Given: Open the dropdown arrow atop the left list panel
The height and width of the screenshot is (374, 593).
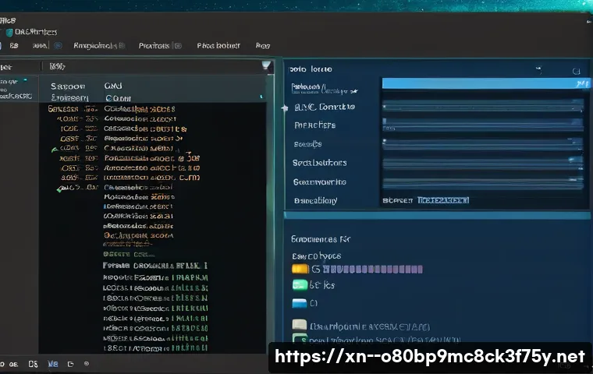Looking at the screenshot, I should point(266,66).
